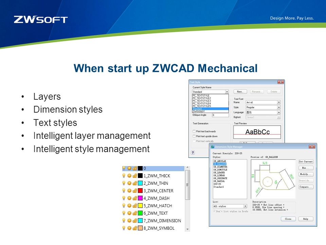The width and height of the screenshot is (326, 245).
Task: Click freeze sun icon of 2_ZWM_THIN
Action: click(129, 183)
